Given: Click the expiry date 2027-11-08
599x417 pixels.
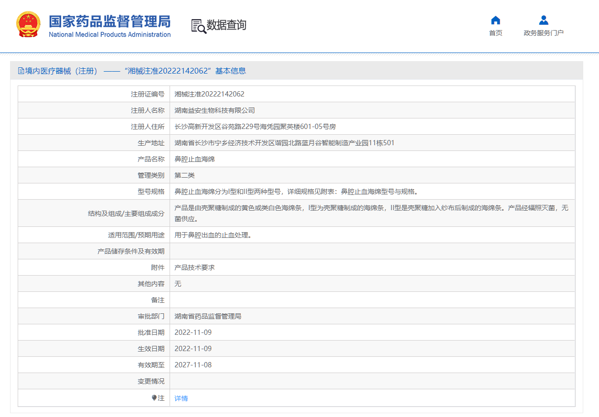Looking at the screenshot, I should pos(193,365).
